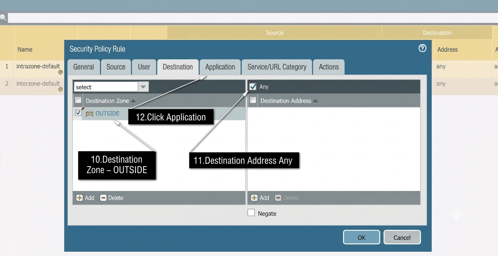Click the globe icon under intrazone-default
498x256 pixels.
[x=61, y=72]
